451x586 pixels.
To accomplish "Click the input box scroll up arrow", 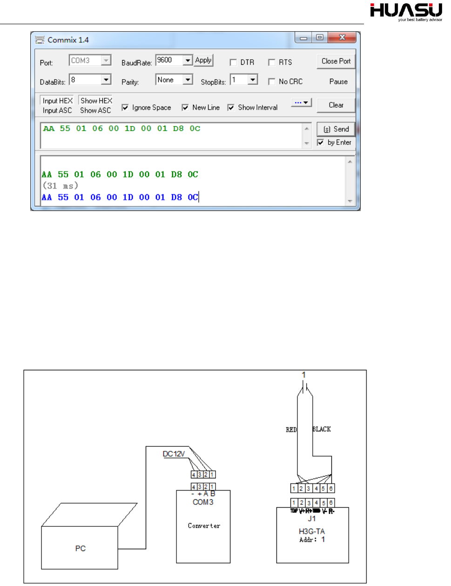I will coord(307,129).
